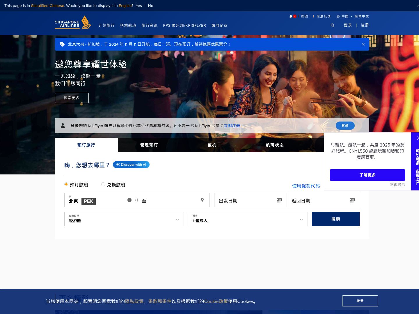Close the blue Beijing Daxing promo banner
This screenshot has height=314, width=419.
(x=363, y=44)
